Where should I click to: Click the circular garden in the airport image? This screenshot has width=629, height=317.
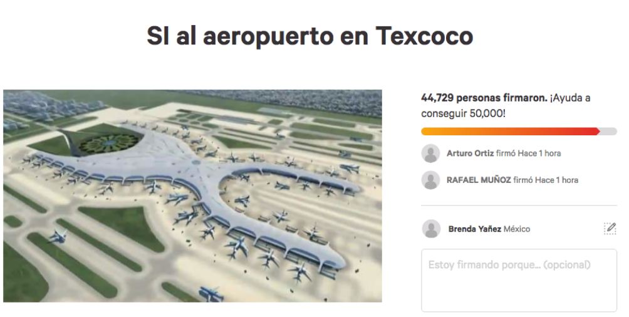(x=109, y=143)
